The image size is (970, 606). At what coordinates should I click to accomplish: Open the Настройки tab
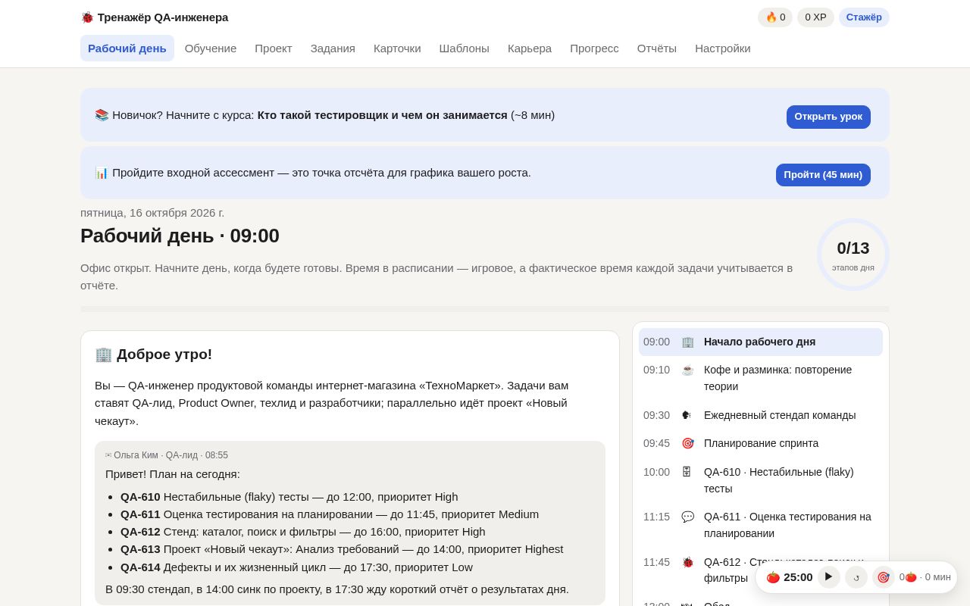click(723, 48)
